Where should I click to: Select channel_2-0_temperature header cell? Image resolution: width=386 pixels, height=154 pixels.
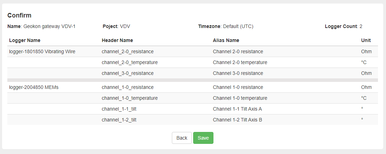coord(130,62)
